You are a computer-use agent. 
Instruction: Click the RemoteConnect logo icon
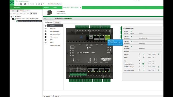[12, 2]
